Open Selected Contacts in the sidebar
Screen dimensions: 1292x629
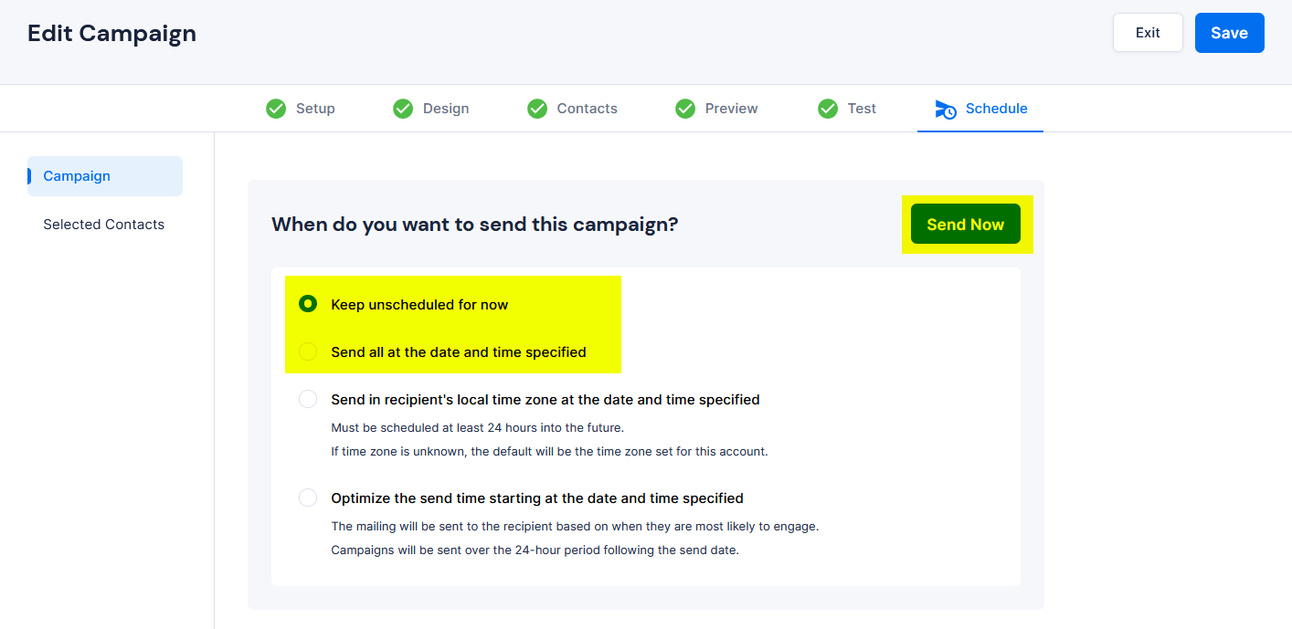pyautogui.click(x=104, y=225)
